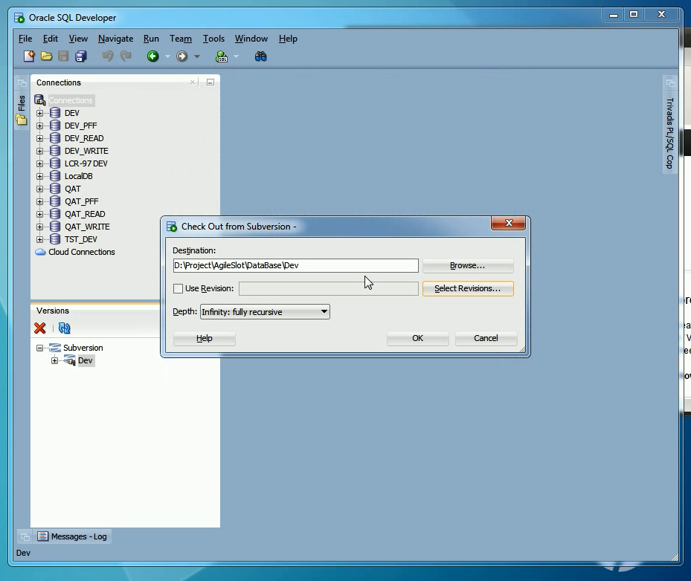Open the Trivadis PL/SQL Cop side tab

pyautogui.click(x=670, y=134)
